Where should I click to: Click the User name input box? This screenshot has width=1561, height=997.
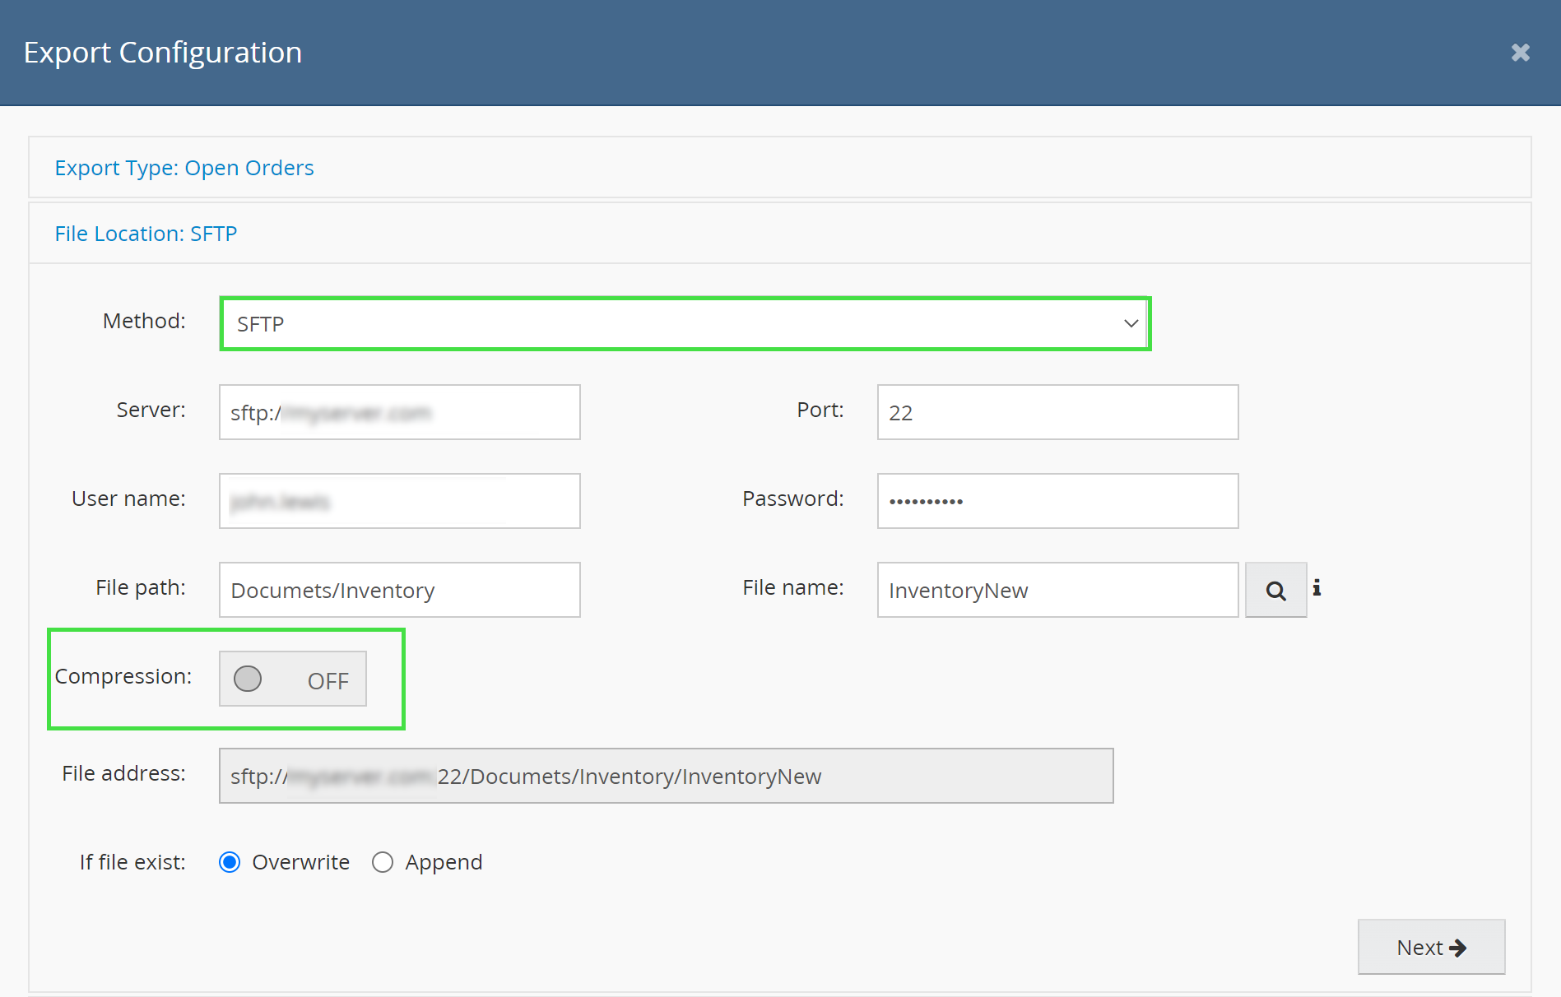[x=399, y=502]
